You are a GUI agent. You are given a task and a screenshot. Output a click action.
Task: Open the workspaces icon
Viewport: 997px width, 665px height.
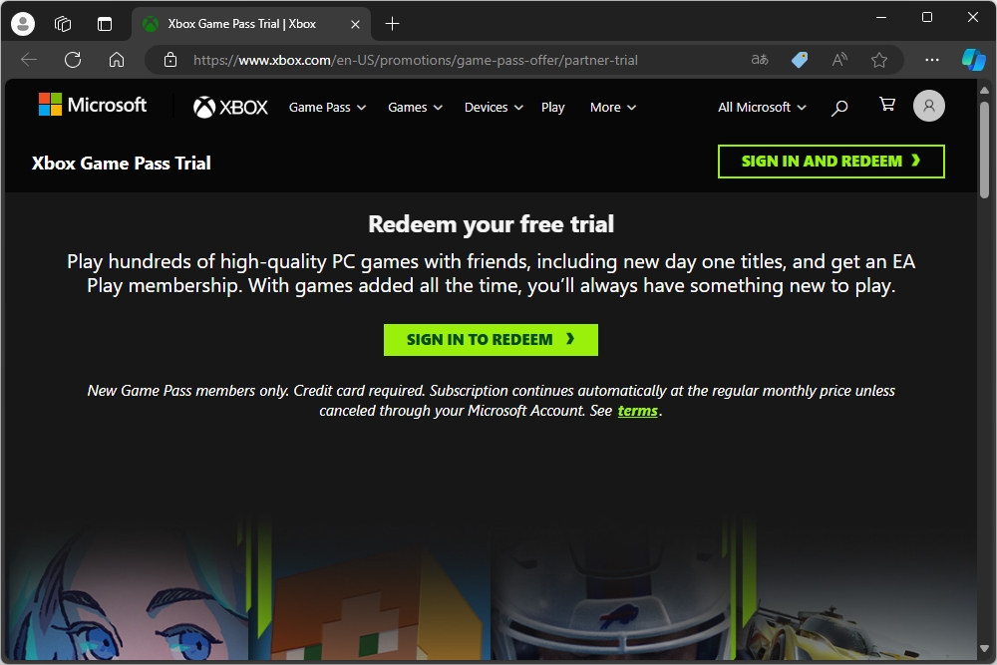pos(63,24)
